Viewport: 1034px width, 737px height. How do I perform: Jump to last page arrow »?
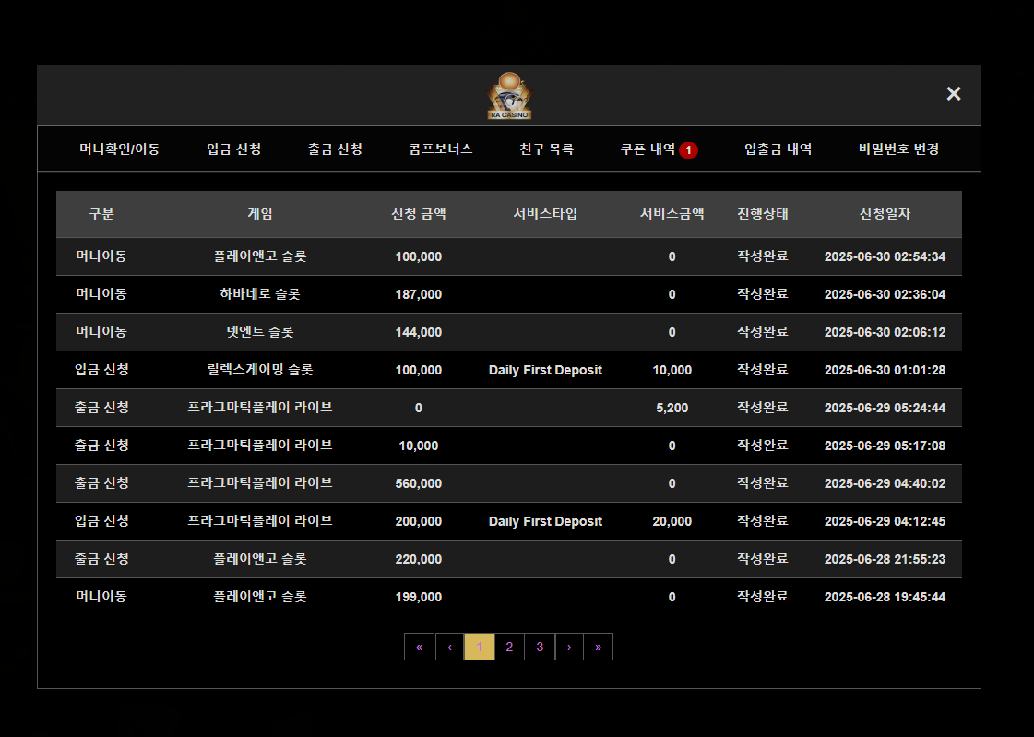pos(598,647)
